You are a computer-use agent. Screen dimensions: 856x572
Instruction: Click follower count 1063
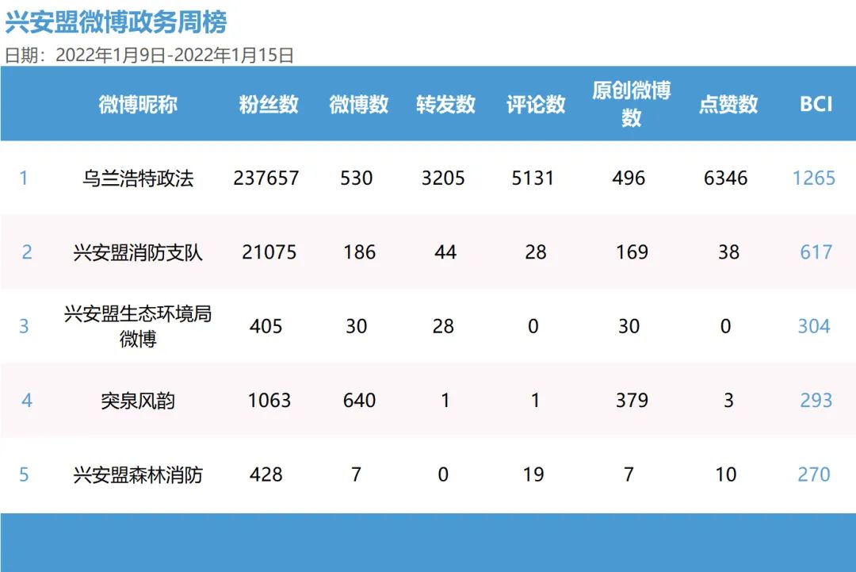269,401
